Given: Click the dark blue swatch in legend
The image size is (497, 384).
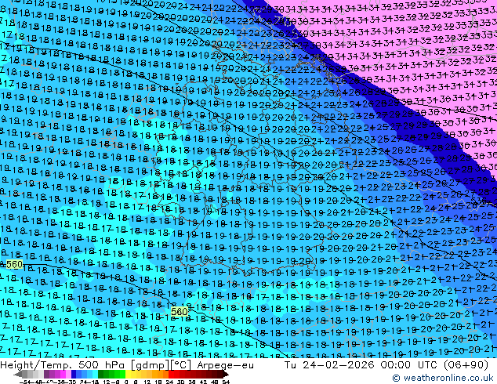Looking at the screenshot, I should click(x=74, y=374).
